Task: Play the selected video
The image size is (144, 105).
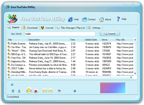Action: coord(29,90)
